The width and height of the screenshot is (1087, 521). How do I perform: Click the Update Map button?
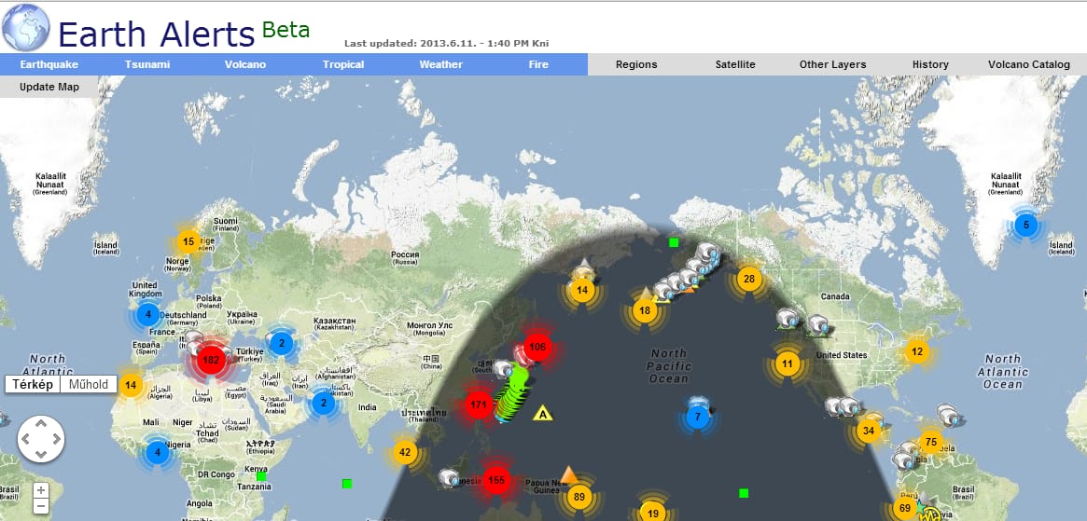pos(49,88)
